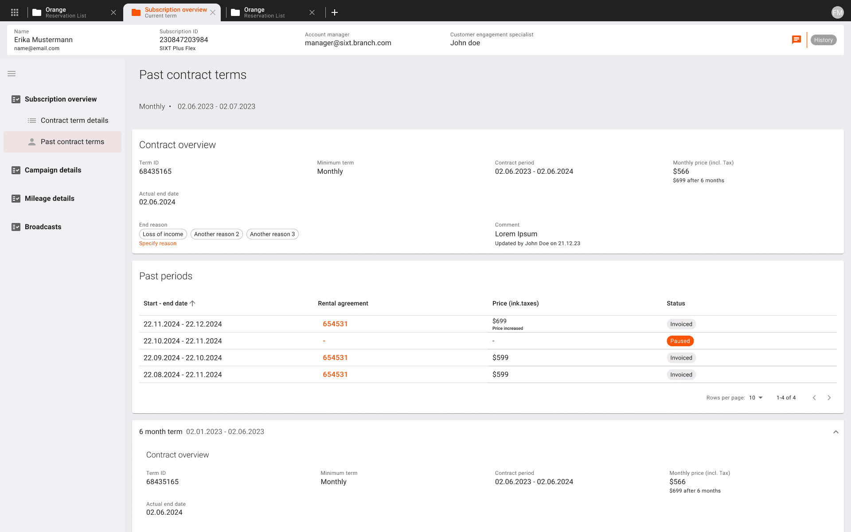Viewport: 851px width, 532px height.
Task: Close the Subscription overview tab
Action: click(213, 12)
